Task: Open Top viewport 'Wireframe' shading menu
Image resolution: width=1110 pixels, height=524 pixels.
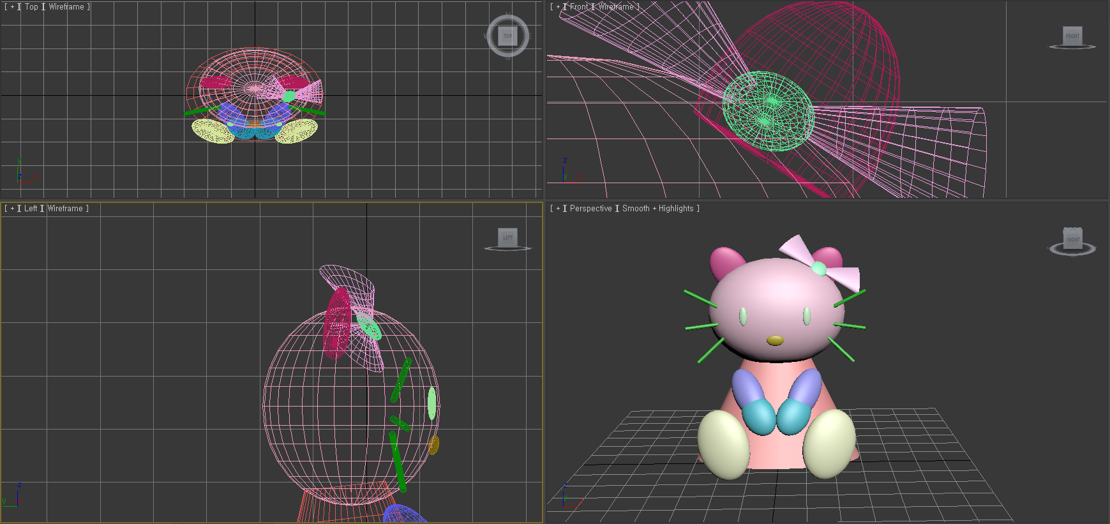Action: point(66,7)
